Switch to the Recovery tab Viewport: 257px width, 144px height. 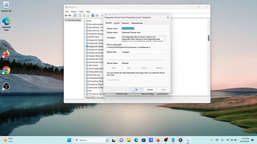[125, 23]
